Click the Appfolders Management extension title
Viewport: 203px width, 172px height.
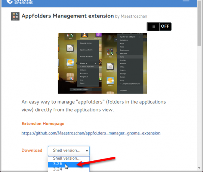[68, 16]
